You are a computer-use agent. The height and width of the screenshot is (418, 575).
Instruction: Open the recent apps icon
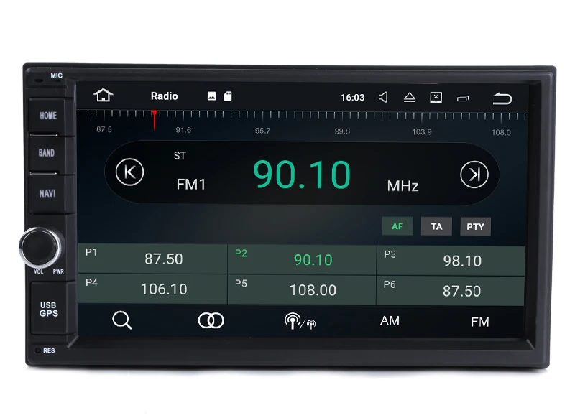tap(463, 98)
